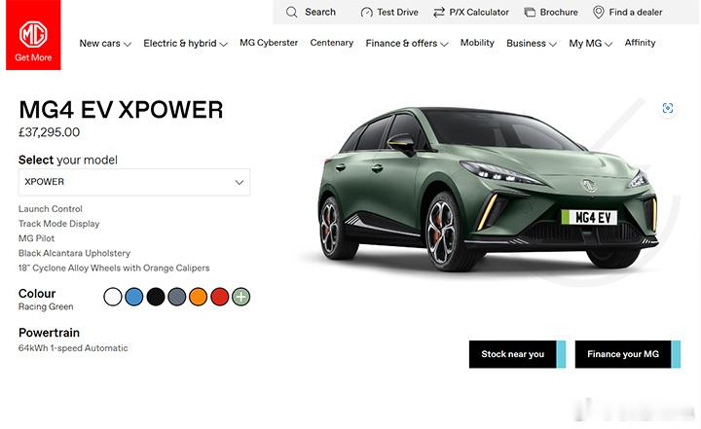Click the Finance your MG button

pyautogui.click(x=628, y=354)
